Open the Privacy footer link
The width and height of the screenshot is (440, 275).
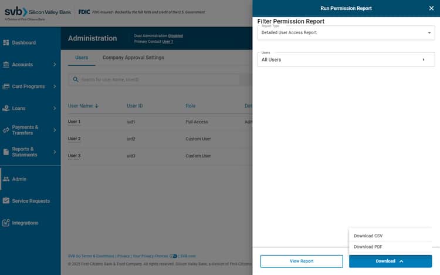click(x=123, y=256)
